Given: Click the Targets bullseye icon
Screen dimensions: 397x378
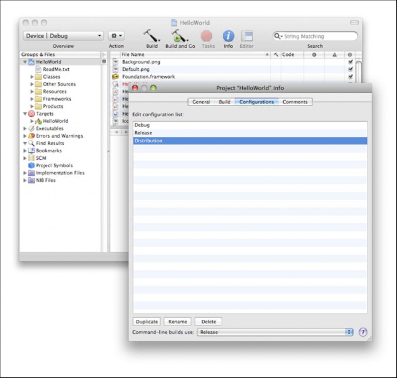Looking at the screenshot, I should (x=31, y=114).
